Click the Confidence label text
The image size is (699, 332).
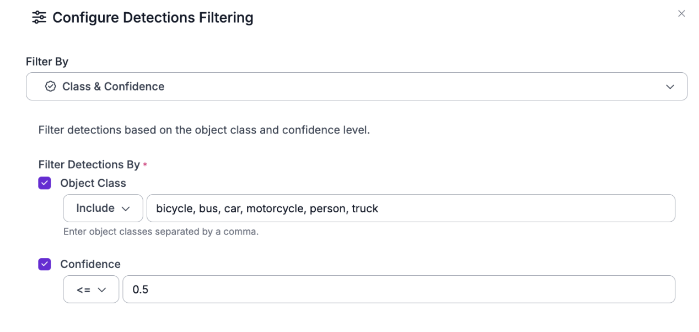click(x=90, y=264)
